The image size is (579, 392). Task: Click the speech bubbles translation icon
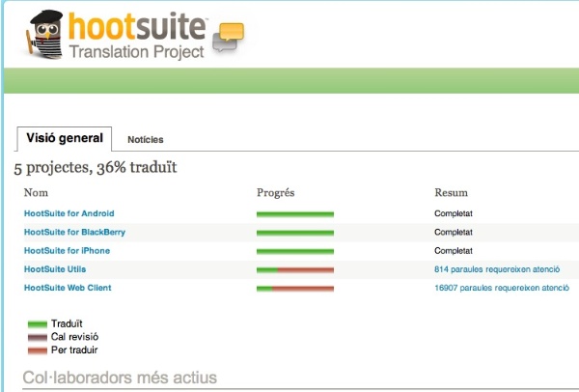click(x=228, y=38)
